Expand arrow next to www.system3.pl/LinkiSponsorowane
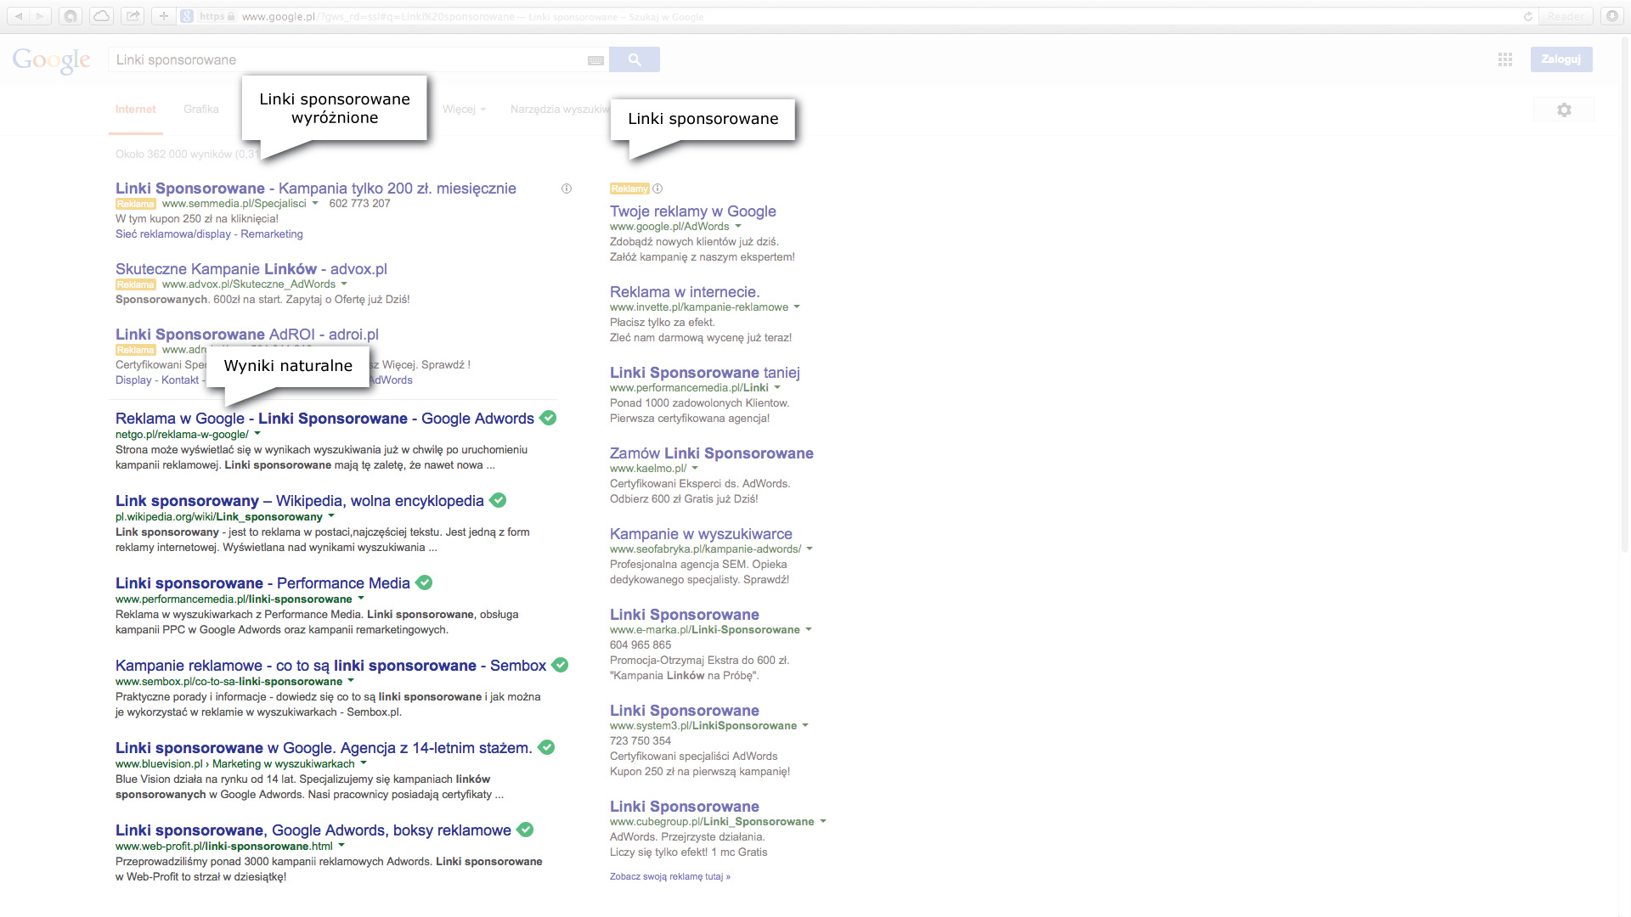The image size is (1631, 917). (805, 726)
